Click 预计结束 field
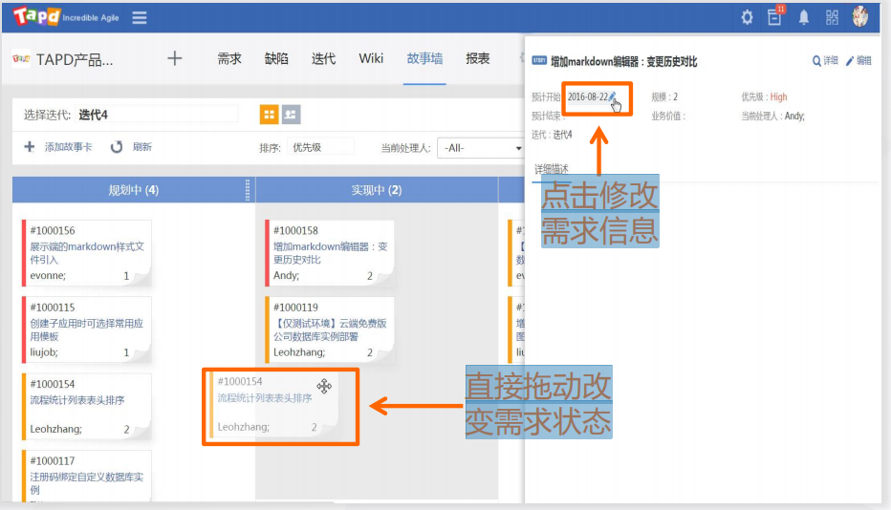 pos(549,116)
